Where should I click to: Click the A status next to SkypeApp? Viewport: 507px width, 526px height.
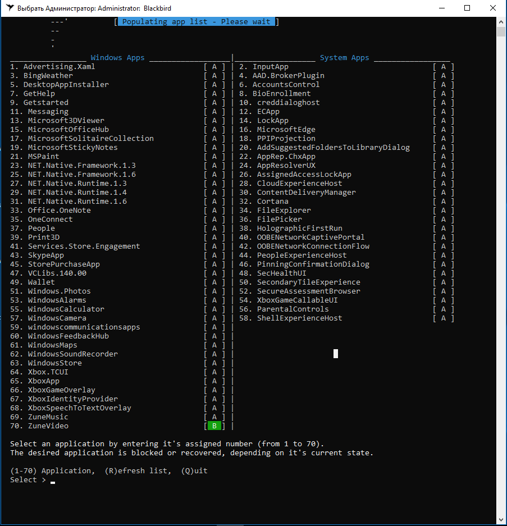point(214,255)
